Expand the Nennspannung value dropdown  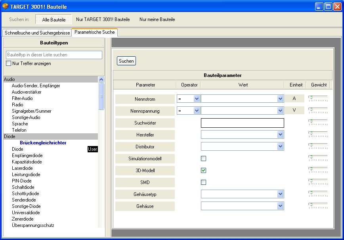pyautogui.click(x=280, y=111)
